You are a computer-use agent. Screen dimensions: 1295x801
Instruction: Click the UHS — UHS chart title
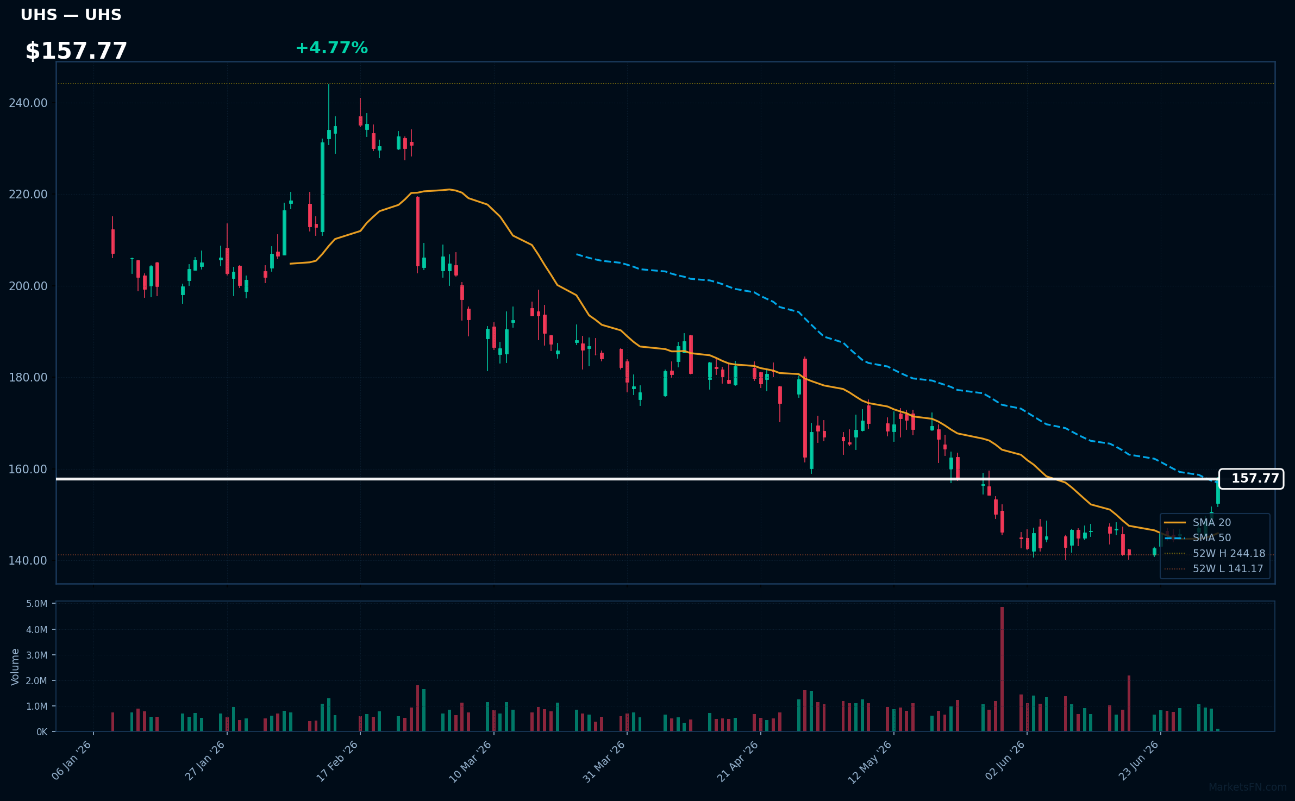tap(71, 15)
